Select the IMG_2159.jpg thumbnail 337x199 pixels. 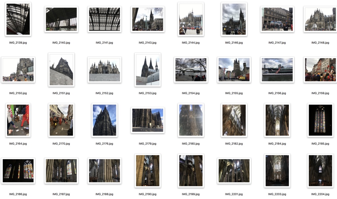pyautogui.click(x=320, y=70)
